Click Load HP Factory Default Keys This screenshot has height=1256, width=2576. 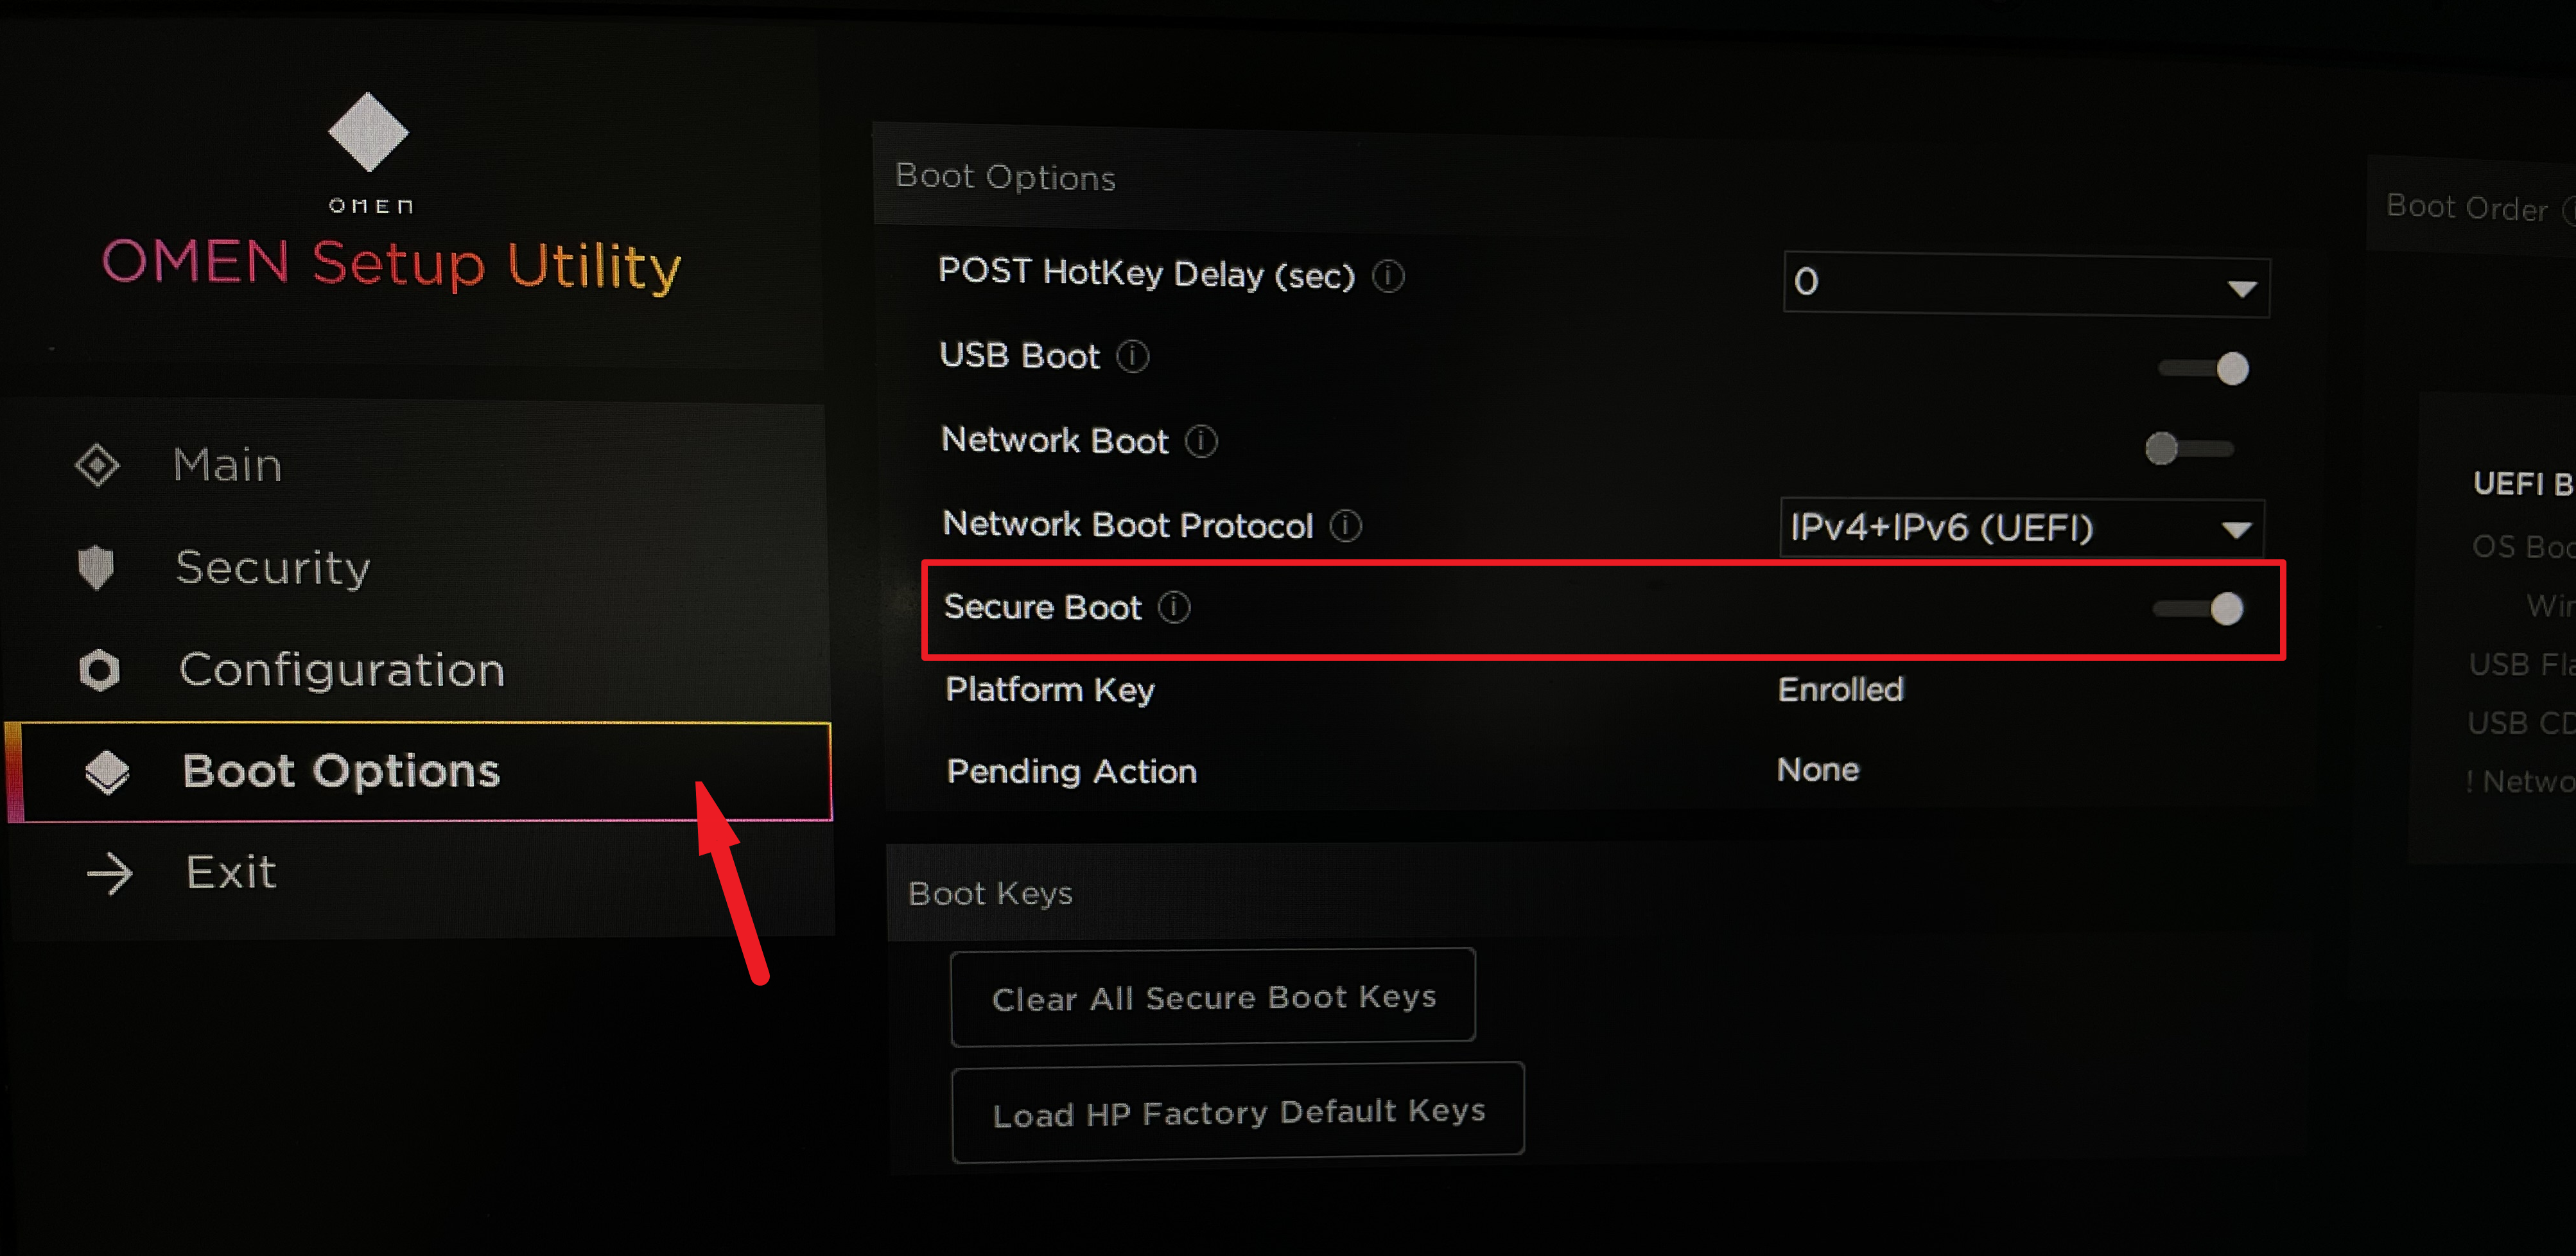(x=1238, y=1112)
